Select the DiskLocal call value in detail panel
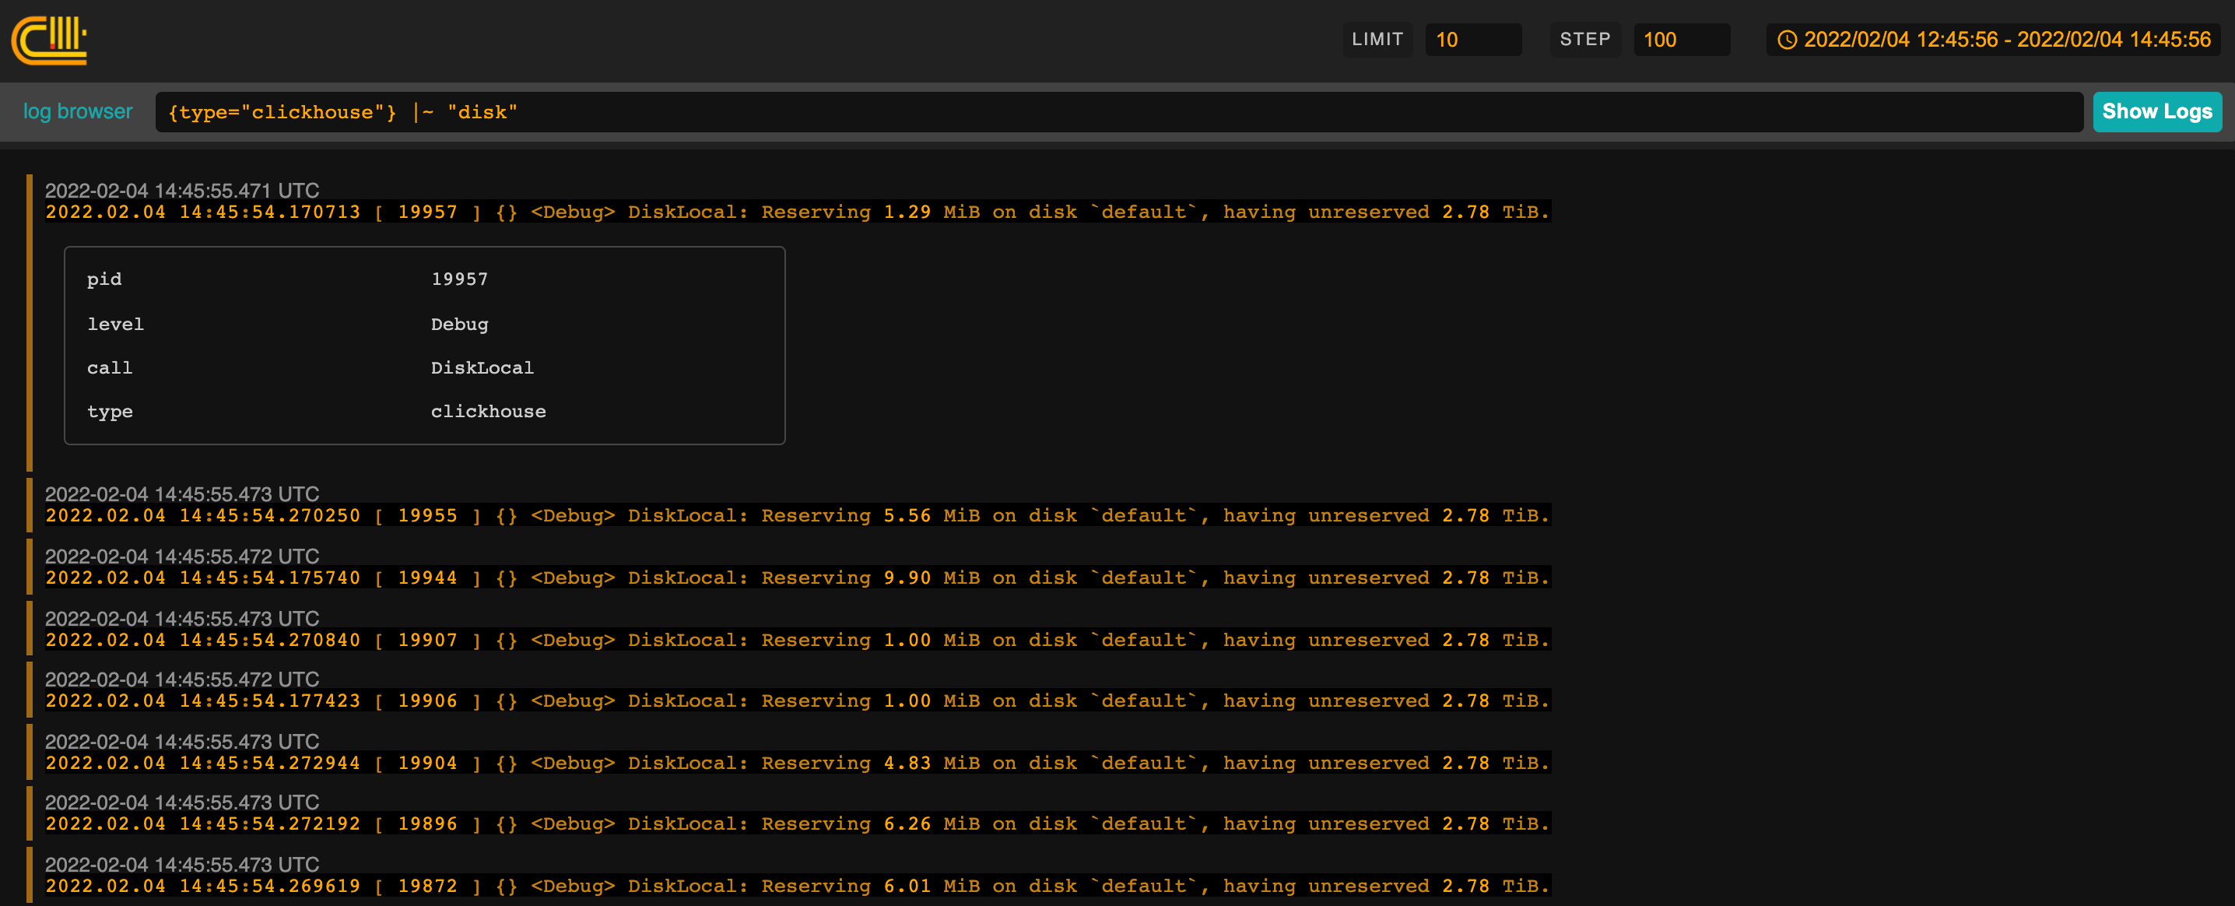The image size is (2235, 906). click(482, 367)
